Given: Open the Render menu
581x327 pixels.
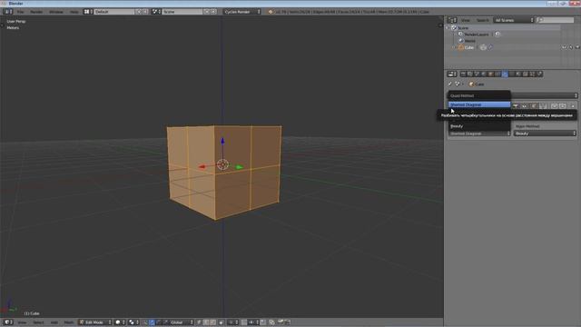Looking at the screenshot, I should (x=36, y=12).
